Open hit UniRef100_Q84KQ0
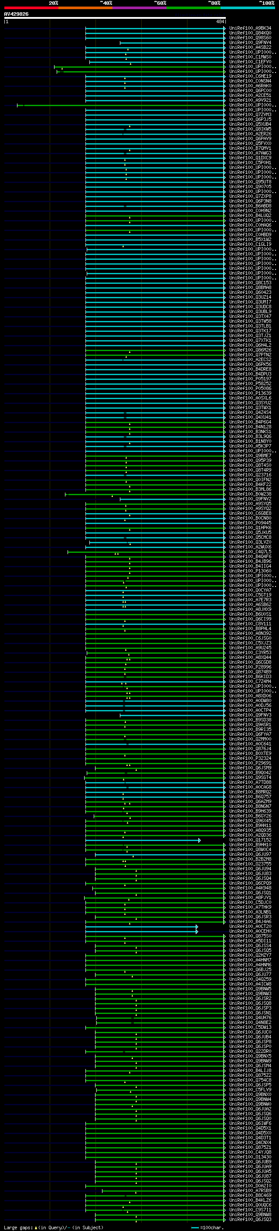Viewport: 279px width, 1231px height. coord(250,33)
